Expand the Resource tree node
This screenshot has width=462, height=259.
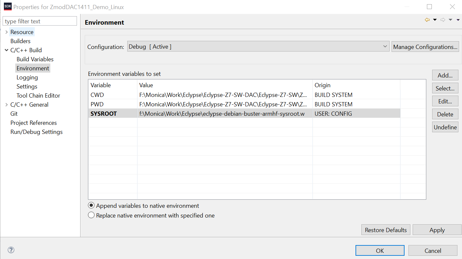(x=6, y=32)
